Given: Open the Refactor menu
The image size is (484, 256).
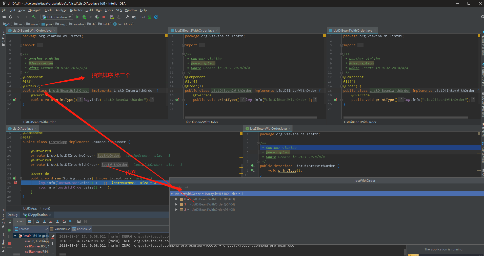Looking at the screenshot, I should pos(76,10).
